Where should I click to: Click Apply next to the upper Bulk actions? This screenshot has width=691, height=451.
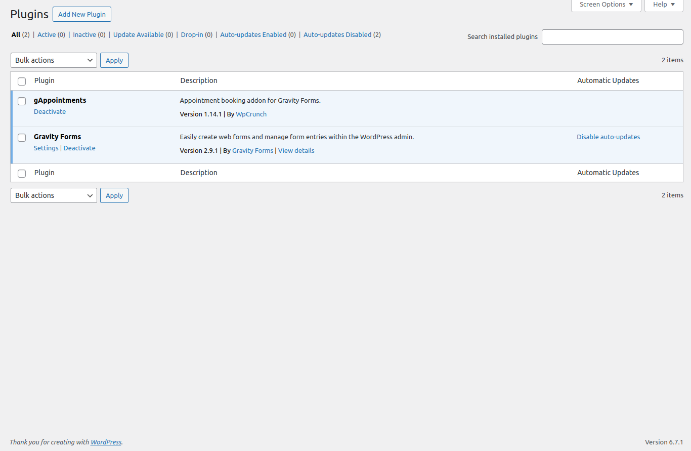click(114, 60)
